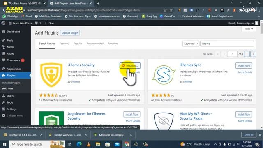View More Details for Hide My WP Ghost

tap(245, 121)
